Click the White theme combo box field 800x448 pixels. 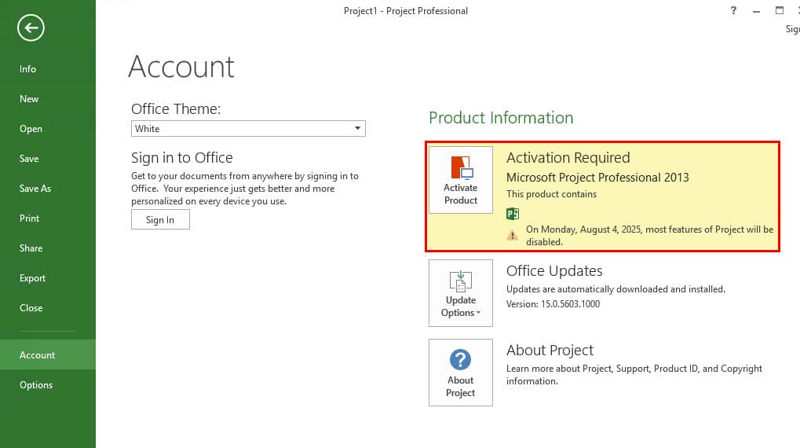click(248, 128)
